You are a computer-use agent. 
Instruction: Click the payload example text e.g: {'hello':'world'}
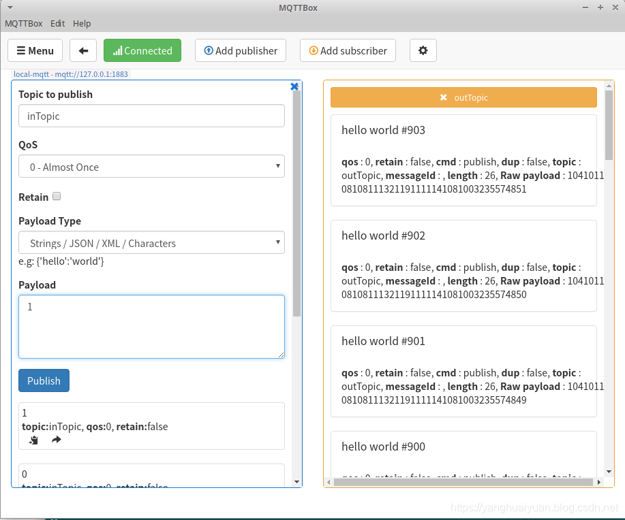[61, 261]
